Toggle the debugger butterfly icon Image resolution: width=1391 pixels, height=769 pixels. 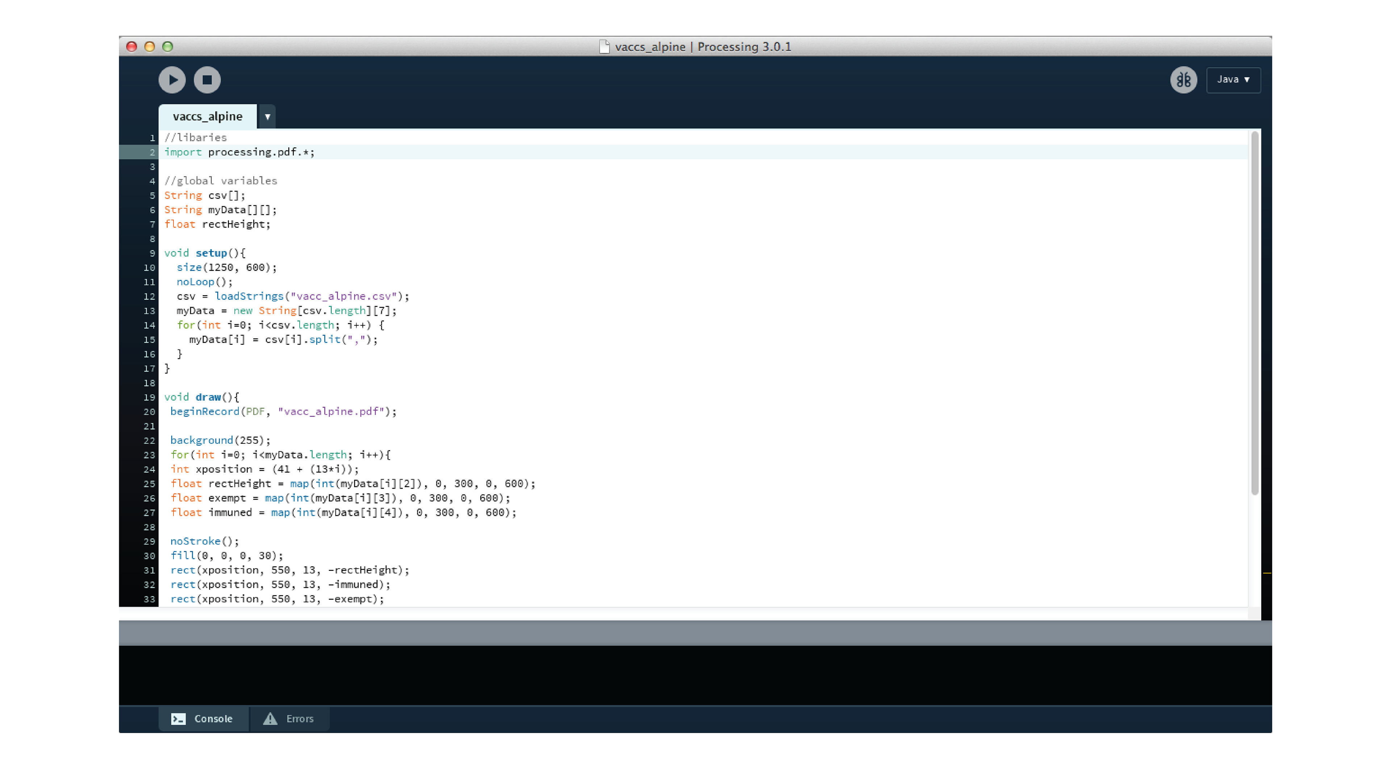[1183, 80]
